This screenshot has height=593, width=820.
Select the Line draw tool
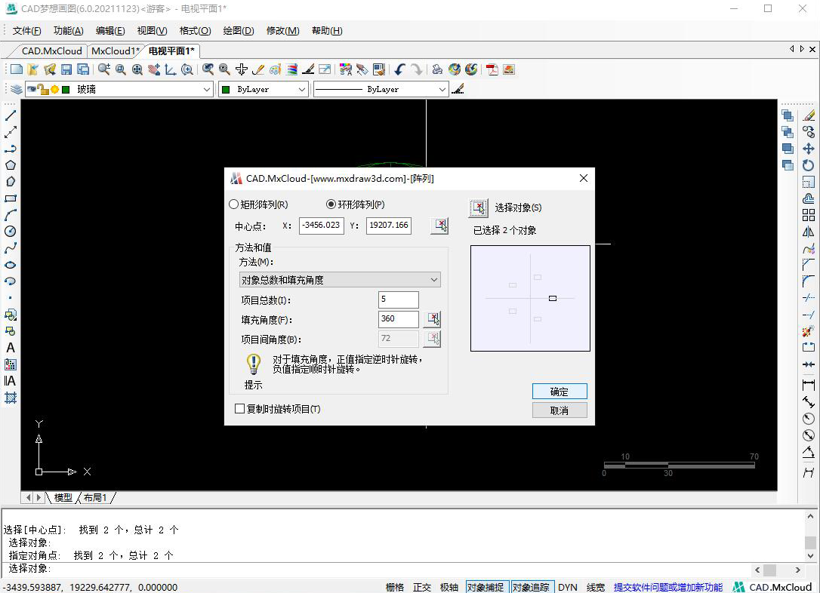pyautogui.click(x=11, y=115)
